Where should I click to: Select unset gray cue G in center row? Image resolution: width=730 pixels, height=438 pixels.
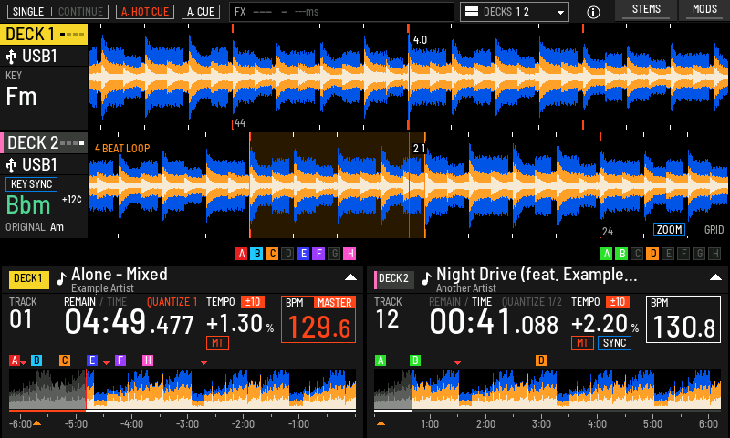[x=334, y=254]
